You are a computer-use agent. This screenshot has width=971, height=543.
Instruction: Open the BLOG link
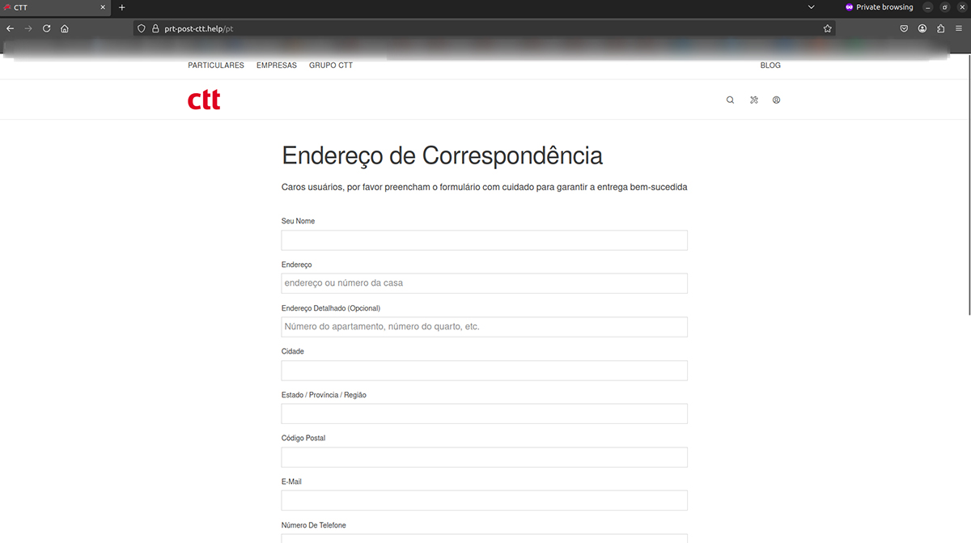point(770,66)
